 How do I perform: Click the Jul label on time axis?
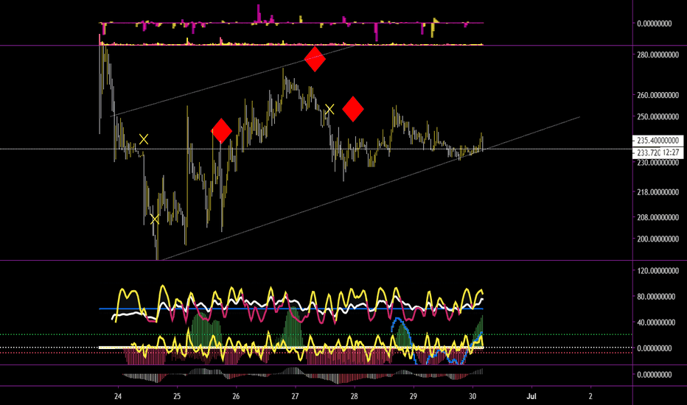pyautogui.click(x=531, y=396)
